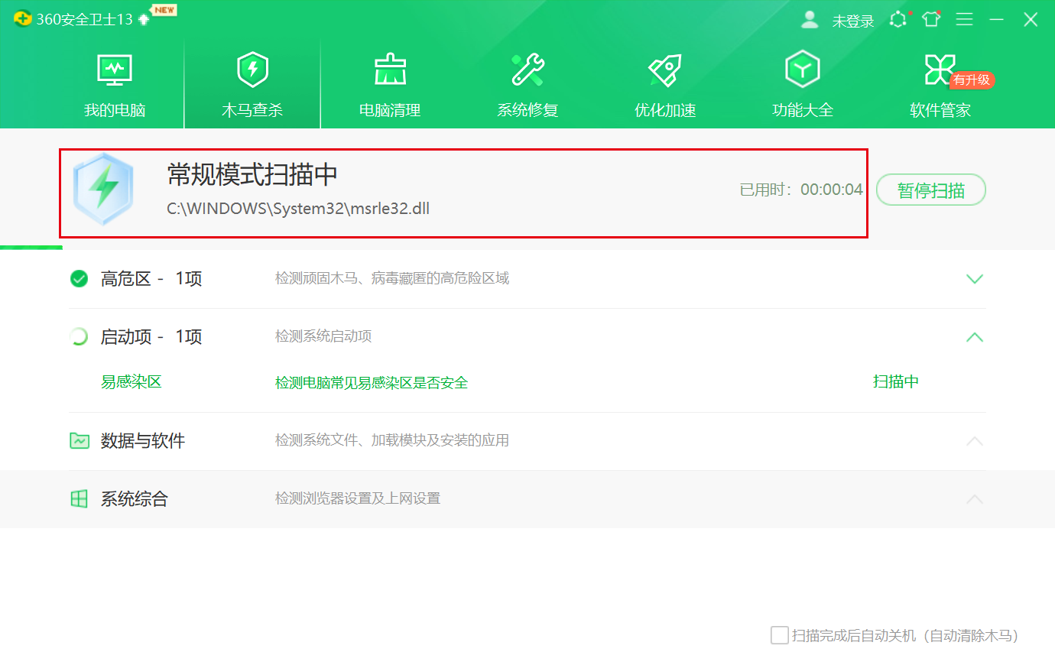Select the 启动项 - 1项 row title
Viewport: 1055px width, 665px height.
pos(151,337)
